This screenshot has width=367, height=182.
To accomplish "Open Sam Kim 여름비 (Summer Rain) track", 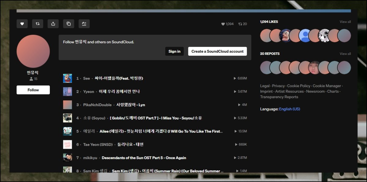I will (168, 171).
